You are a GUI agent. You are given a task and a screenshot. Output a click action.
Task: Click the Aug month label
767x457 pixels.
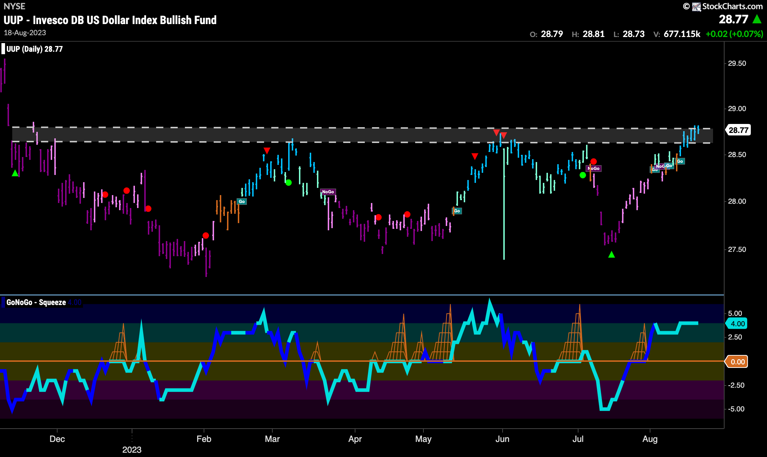tap(650, 439)
